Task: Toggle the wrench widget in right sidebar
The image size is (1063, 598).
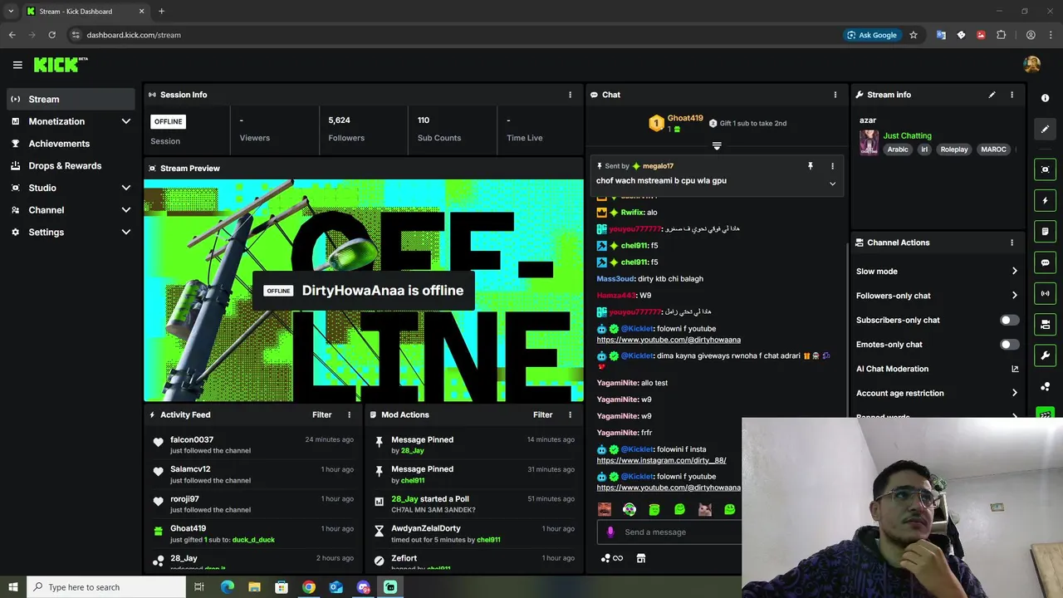Action: click(x=1045, y=355)
